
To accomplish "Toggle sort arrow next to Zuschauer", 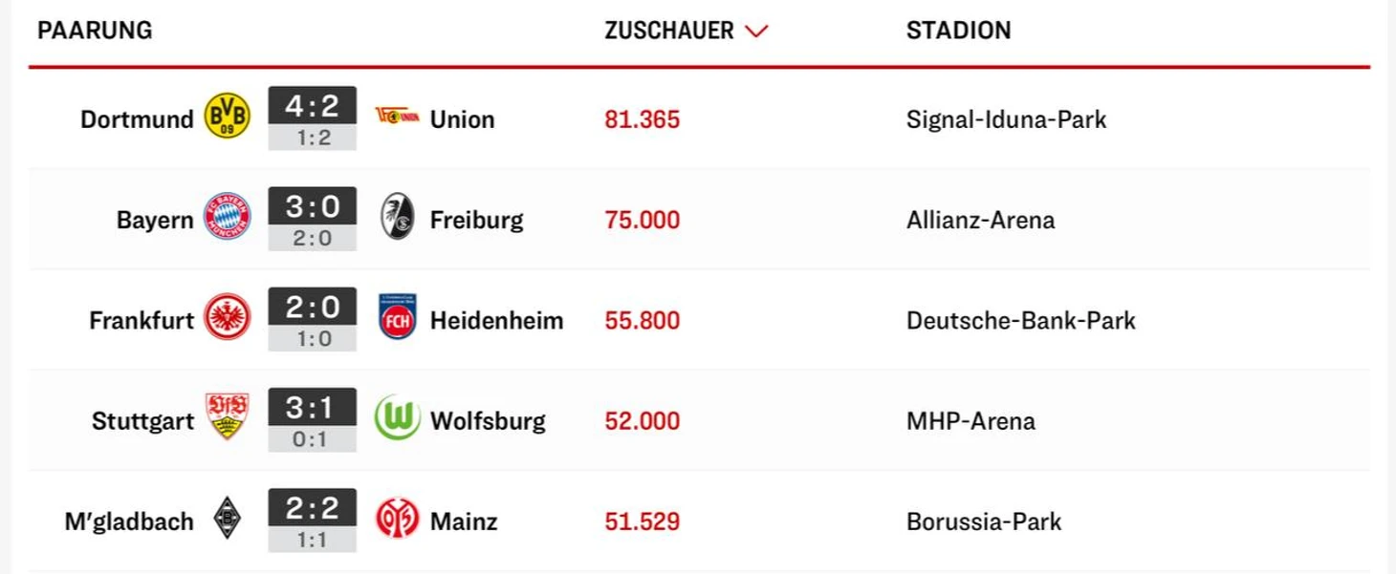I will (756, 32).
